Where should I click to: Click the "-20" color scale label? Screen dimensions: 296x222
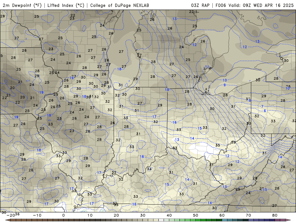point(11,215)
